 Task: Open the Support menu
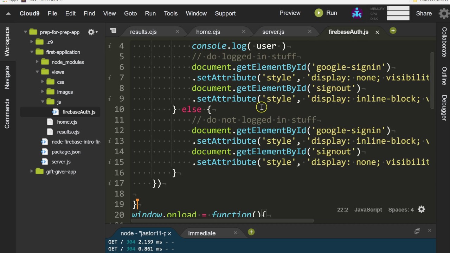[225, 13]
